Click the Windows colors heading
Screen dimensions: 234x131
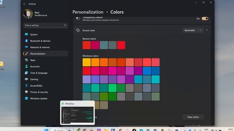click(x=90, y=56)
